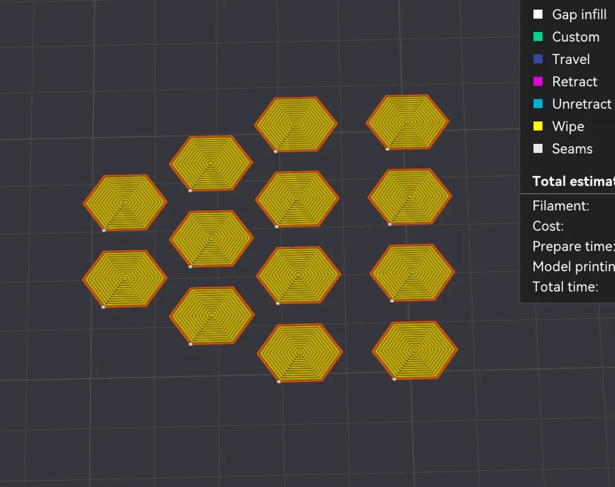The width and height of the screenshot is (615, 487).
Task: Click the white Gap infill color swatch
Action: 538,14
